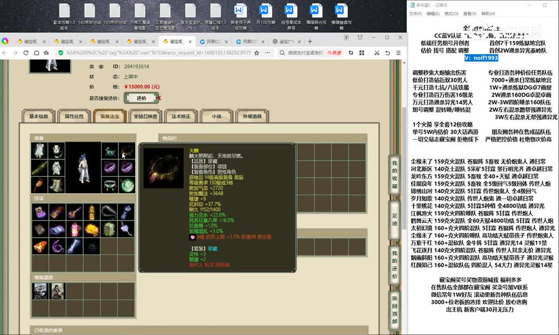
Task: Switch to 属性抗性 tab
Action: click(x=74, y=116)
